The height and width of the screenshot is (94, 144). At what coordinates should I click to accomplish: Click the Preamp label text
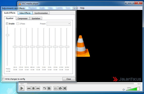[x=8, y=69]
